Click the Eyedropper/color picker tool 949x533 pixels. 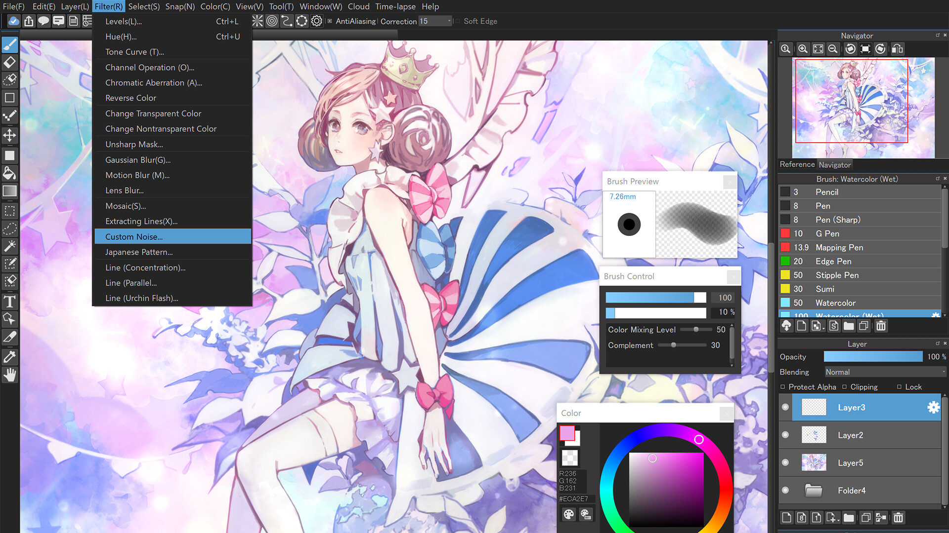(x=9, y=356)
